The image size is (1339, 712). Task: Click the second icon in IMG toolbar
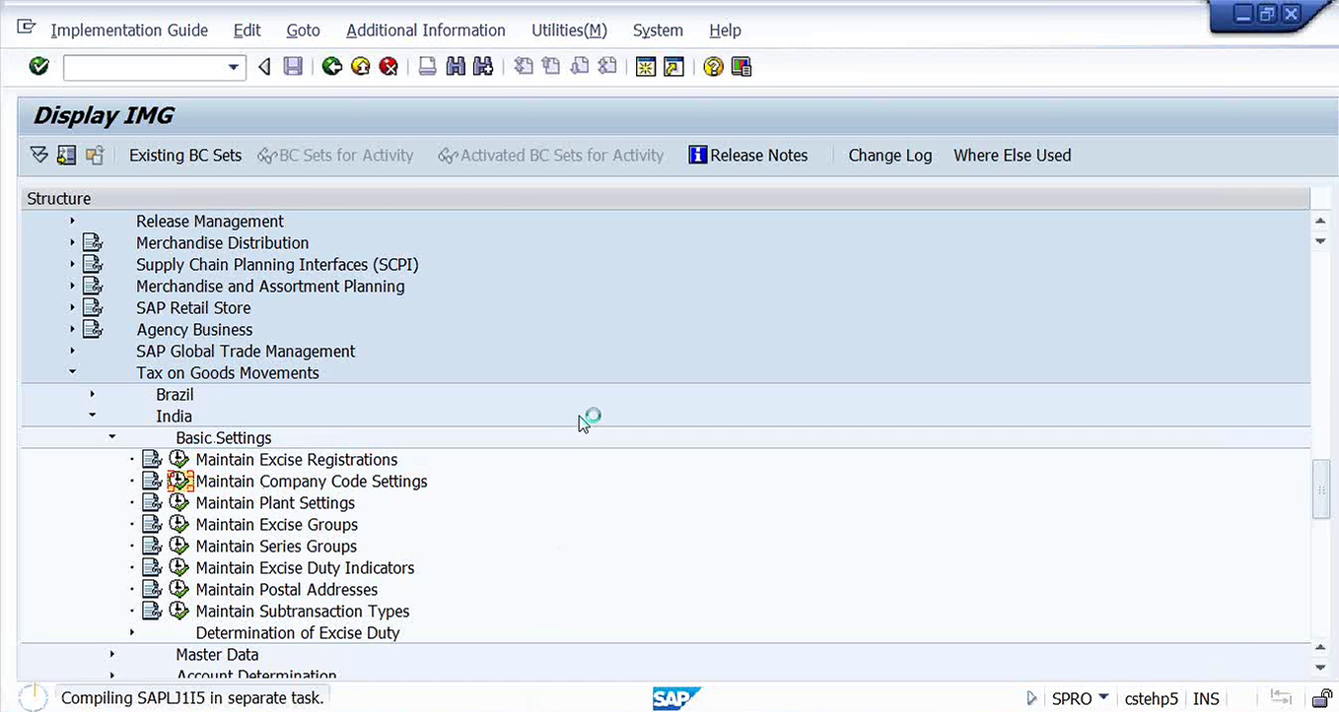66,155
